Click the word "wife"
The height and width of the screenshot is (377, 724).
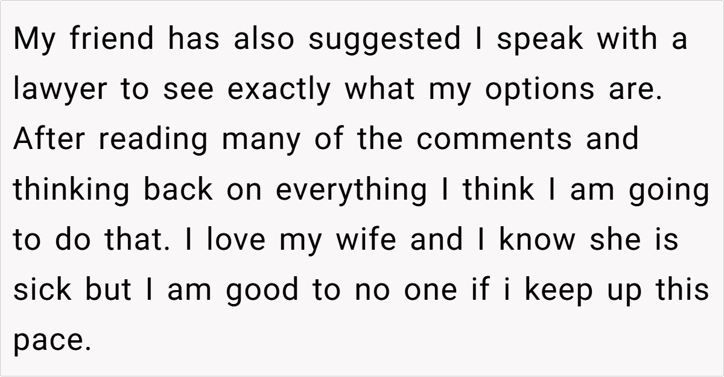pos(366,239)
